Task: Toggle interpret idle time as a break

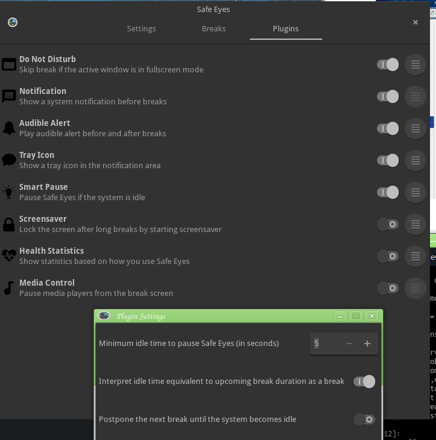Action: pyautogui.click(x=364, y=382)
